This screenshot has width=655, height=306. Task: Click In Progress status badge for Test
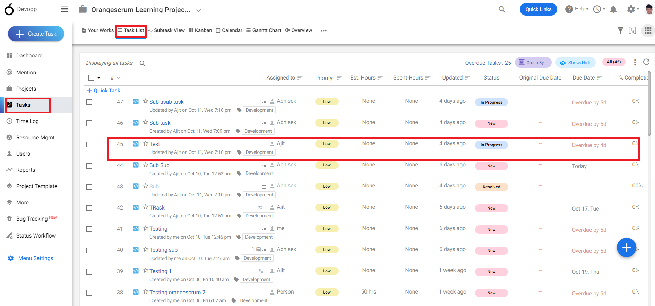(x=491, y=145)
